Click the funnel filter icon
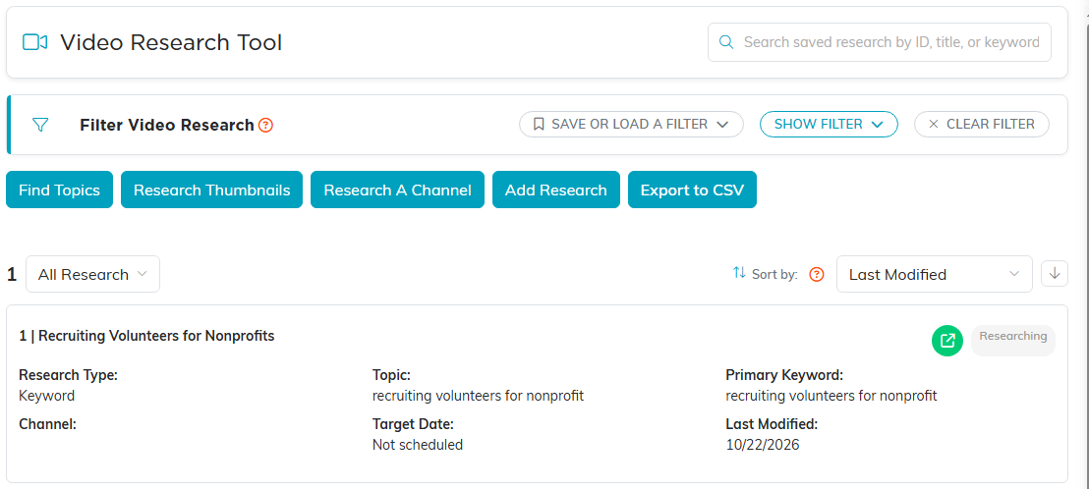Image resolution: width=1089 pixels, height=489 pixels. pos(40,125)
